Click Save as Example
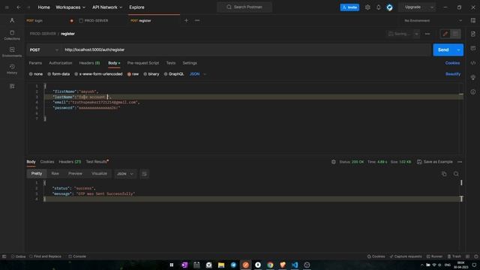Screen dimensions: 480x270 435,162
